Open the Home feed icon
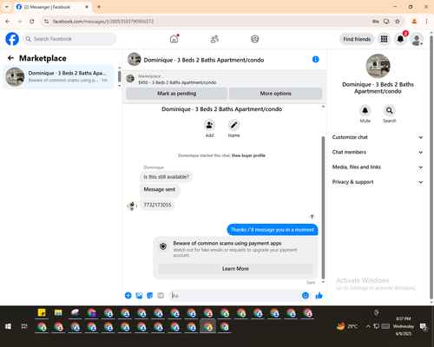This screenshot has height=347, width=434. pos(174,39)
